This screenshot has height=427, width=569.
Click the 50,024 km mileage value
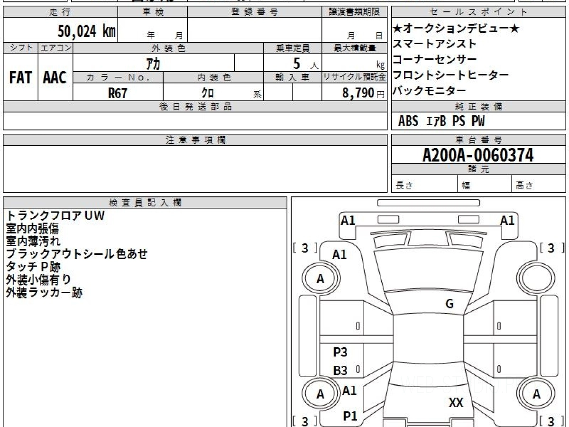pyautogui.click(x=87, y=32)
